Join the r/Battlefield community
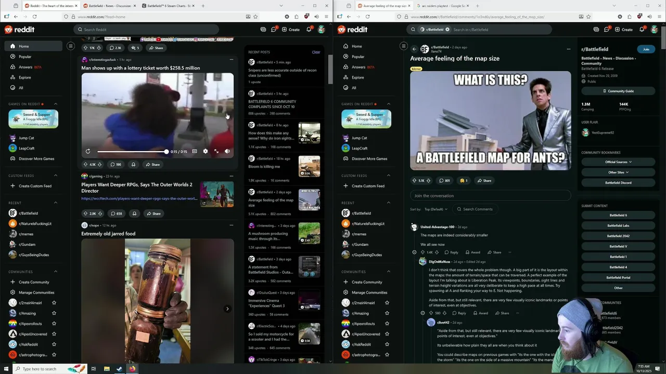The height and width of the screenshot is (374, 666). coord(646,49)
